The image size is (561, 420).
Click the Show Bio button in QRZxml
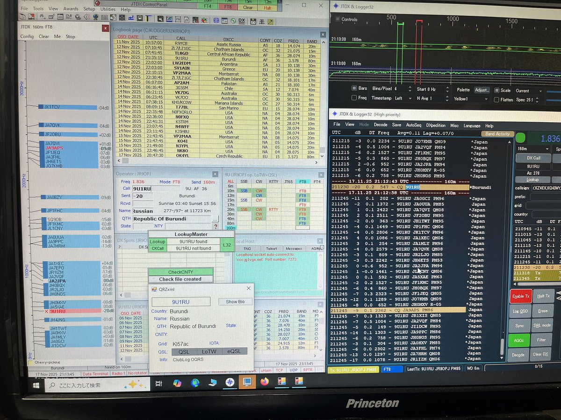pyautogui.click(x=235, y=301)
